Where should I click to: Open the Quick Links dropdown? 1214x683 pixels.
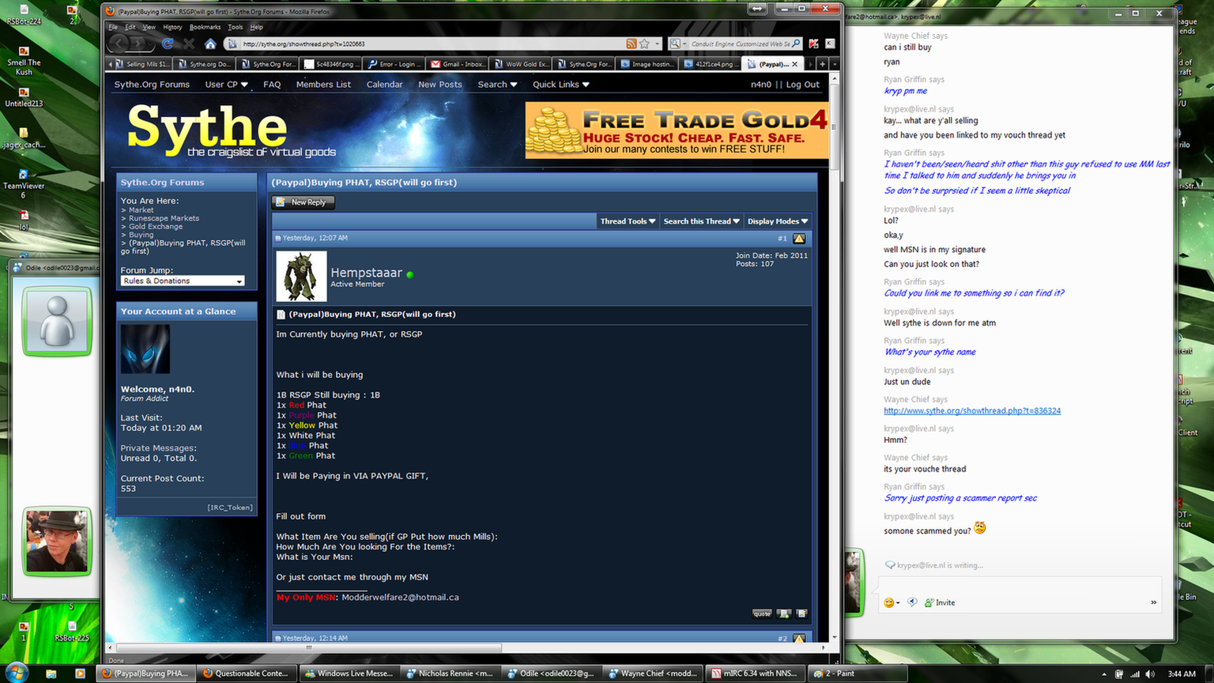560,85
